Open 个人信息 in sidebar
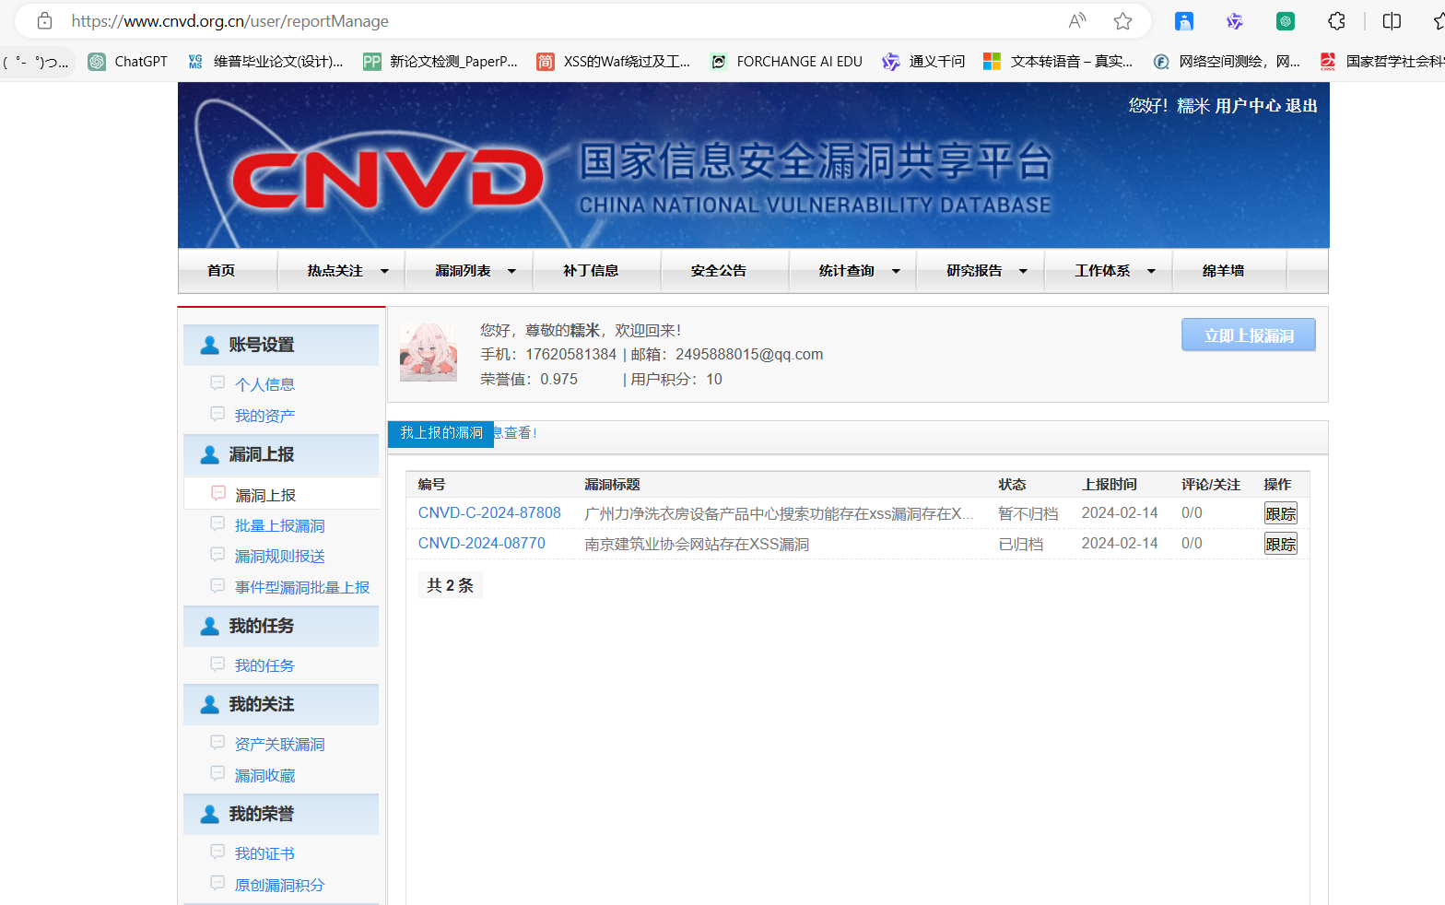The image size is (1445, 905). [264, 384]
